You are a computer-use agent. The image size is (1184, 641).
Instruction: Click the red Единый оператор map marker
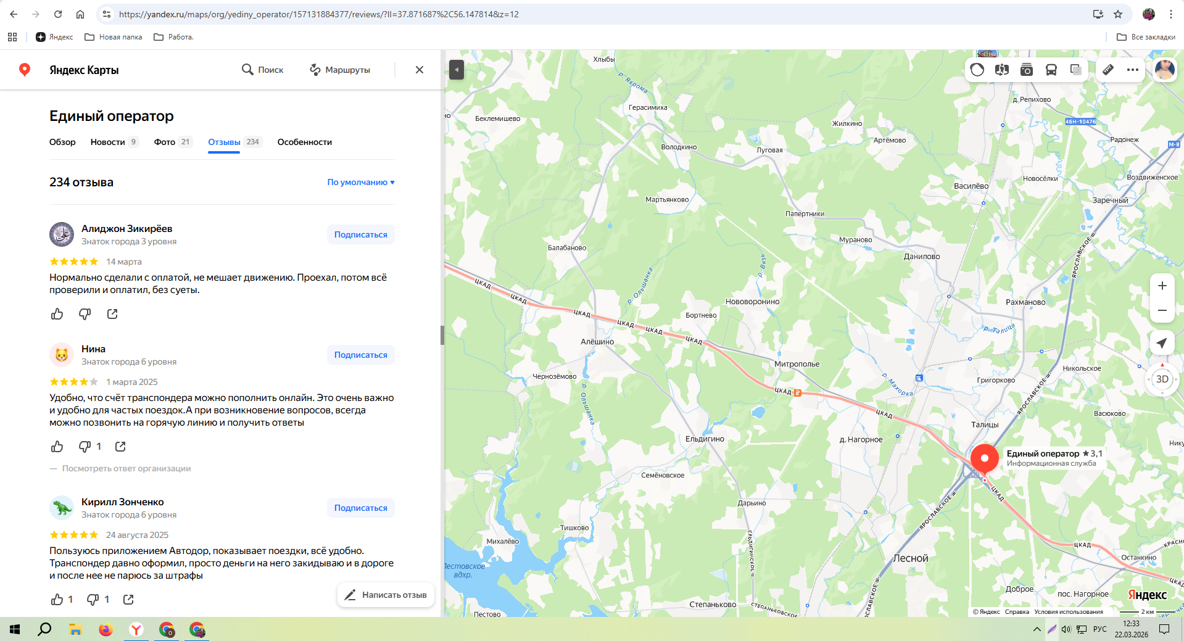[x=985, y=460]
